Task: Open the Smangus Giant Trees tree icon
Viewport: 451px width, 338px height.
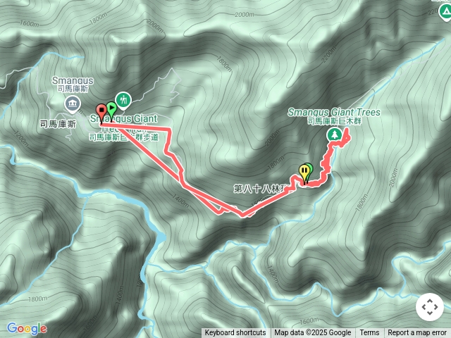Action: [334, 134]
